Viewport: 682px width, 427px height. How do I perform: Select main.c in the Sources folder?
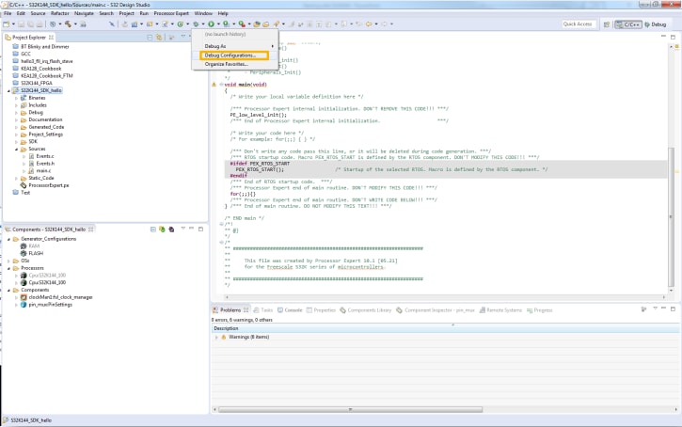42,169
